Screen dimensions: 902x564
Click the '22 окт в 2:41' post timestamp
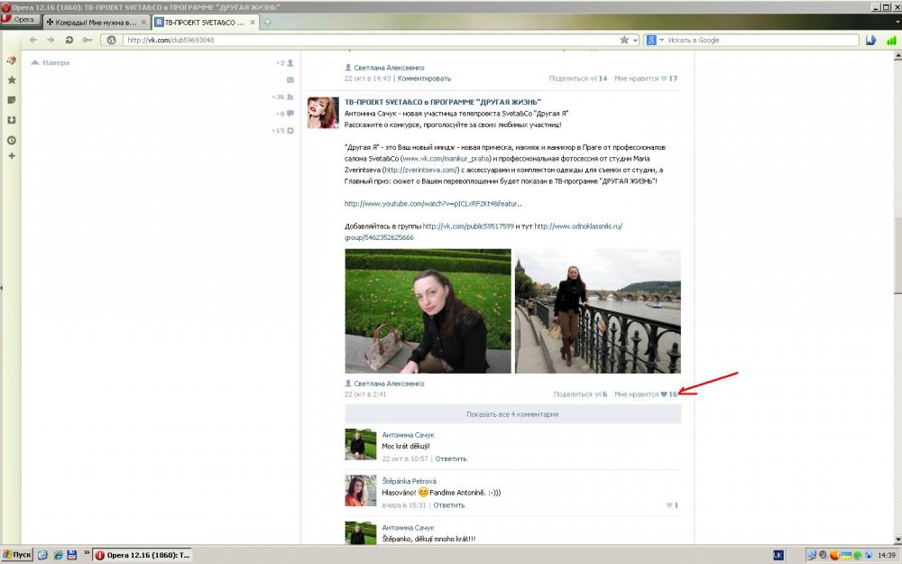(x=365, y=395)
